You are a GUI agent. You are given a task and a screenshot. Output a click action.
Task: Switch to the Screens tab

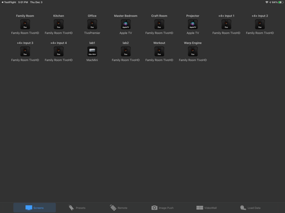[35, 207]
